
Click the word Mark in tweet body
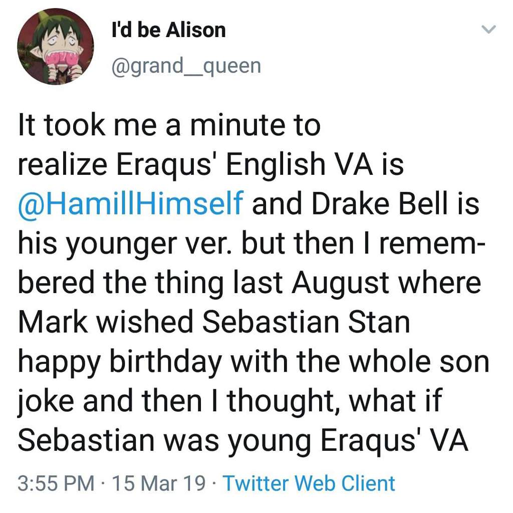[x=53, y=322]
